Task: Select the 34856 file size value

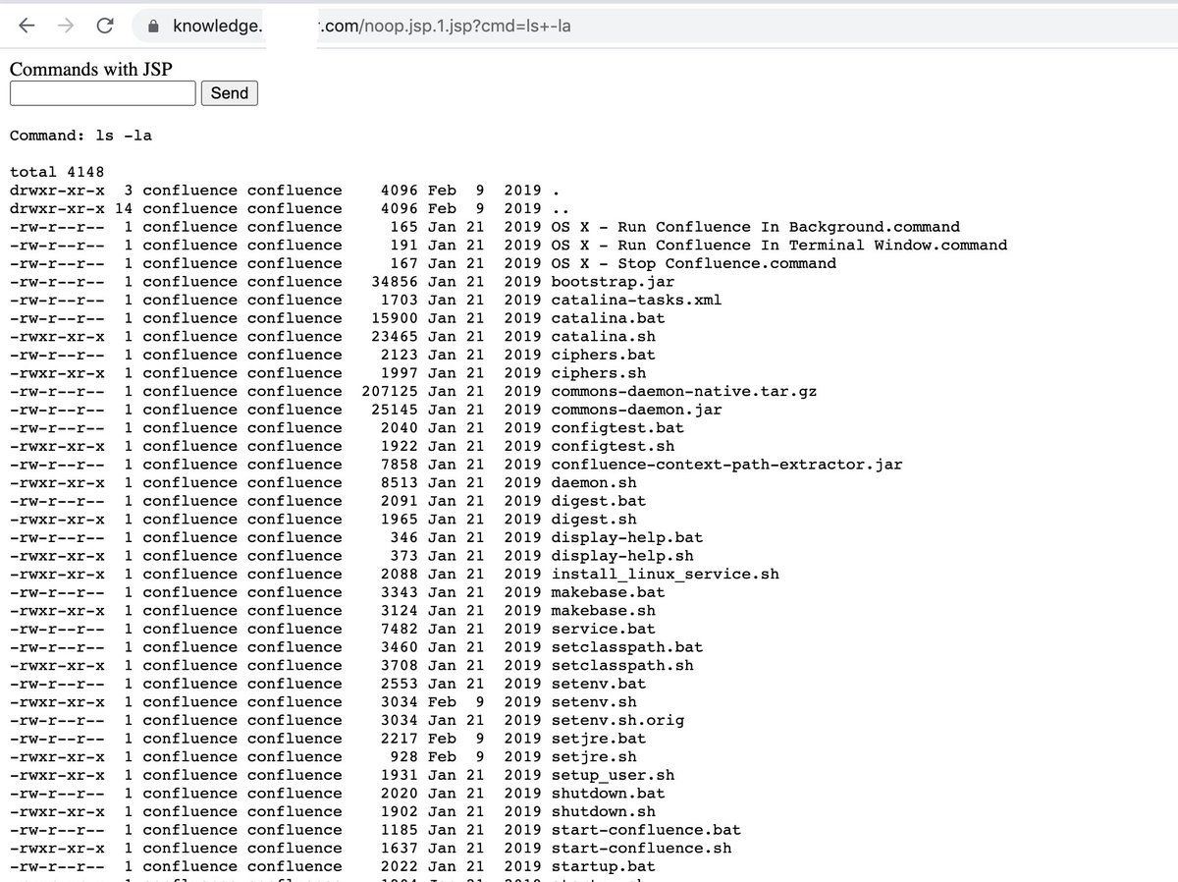Action: pyautogui.click(x=395, y=282)
